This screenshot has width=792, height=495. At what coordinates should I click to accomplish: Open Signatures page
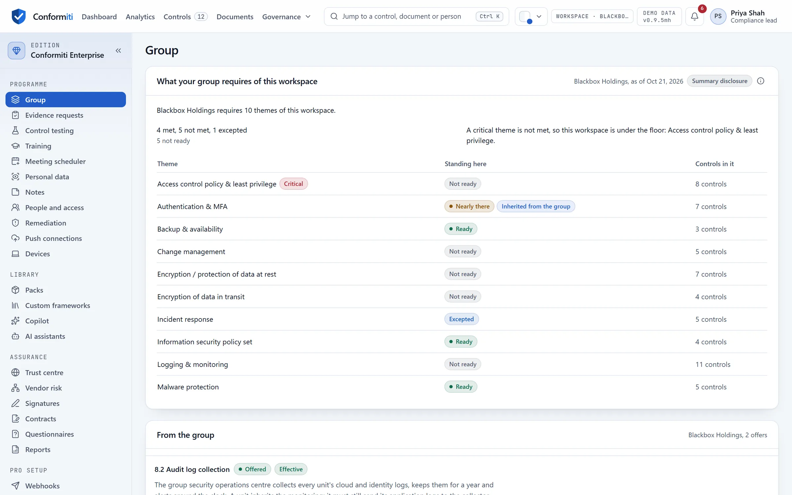click(x=66, y=403)
